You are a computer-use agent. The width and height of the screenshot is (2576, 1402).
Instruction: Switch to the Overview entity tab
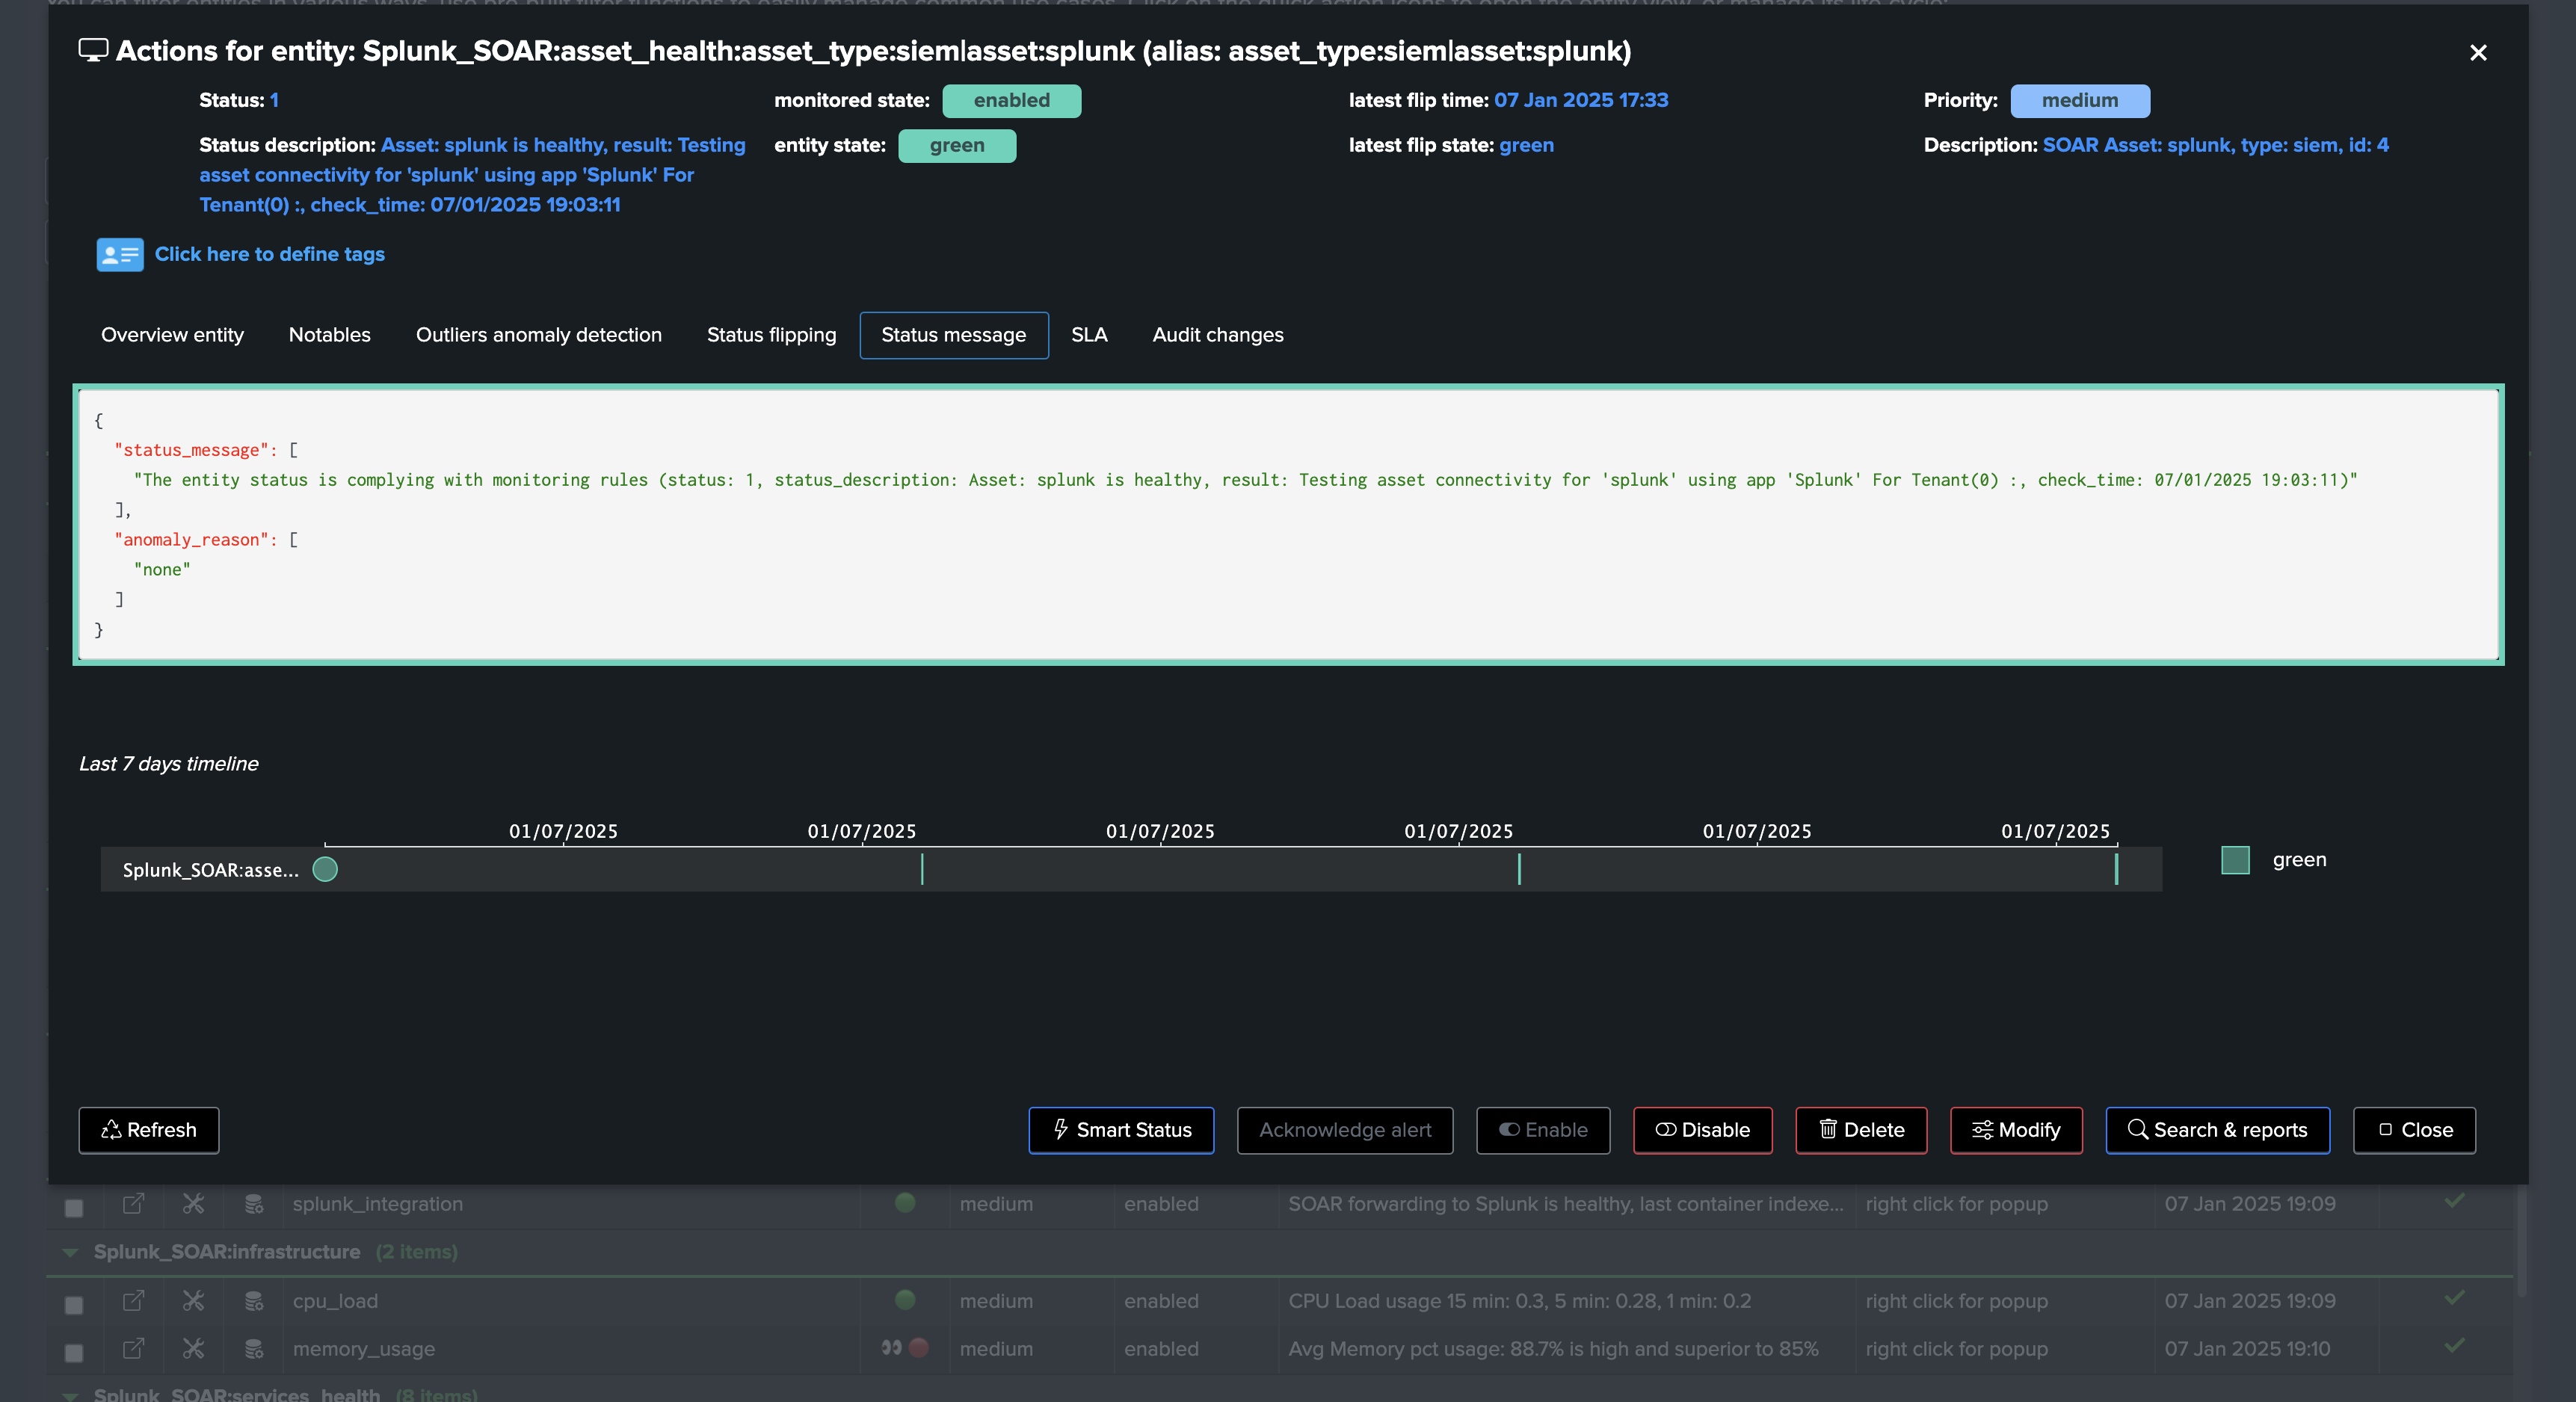click(172, 335)
